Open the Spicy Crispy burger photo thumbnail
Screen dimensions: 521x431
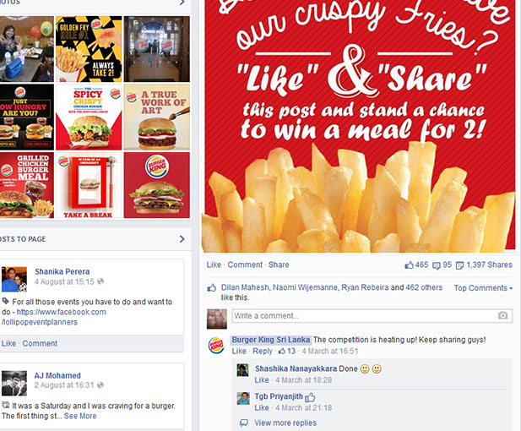pyautogui.click(x=89, y=117)
